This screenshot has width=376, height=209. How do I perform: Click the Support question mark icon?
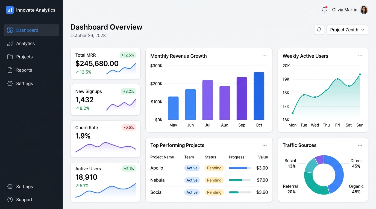[x=10, y=200]
